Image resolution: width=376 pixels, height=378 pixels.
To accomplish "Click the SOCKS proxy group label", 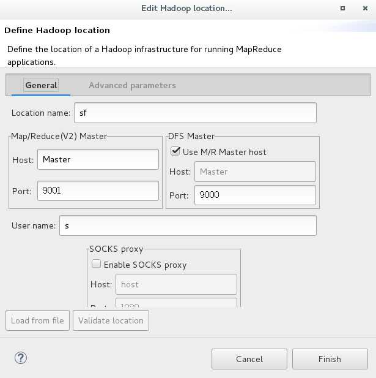I will coord(116,249).
